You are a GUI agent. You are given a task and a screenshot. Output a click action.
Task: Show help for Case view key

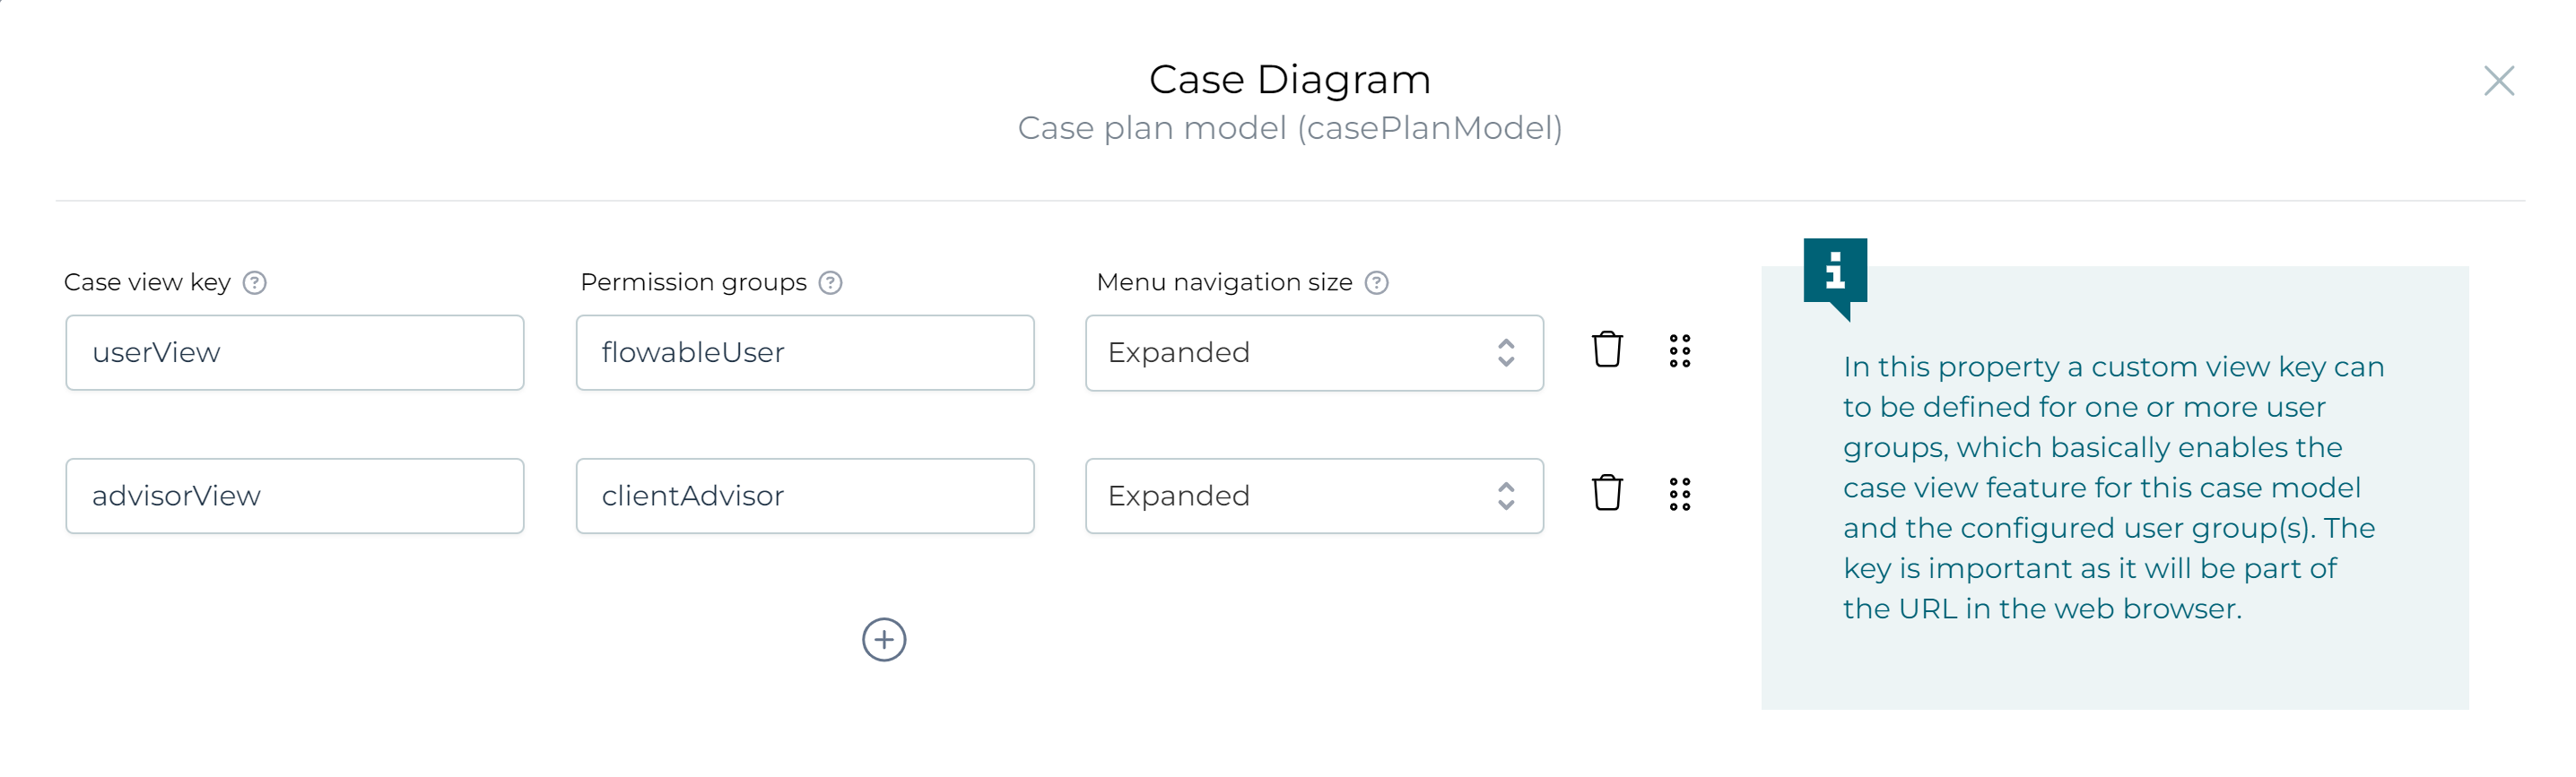(255, 282)
